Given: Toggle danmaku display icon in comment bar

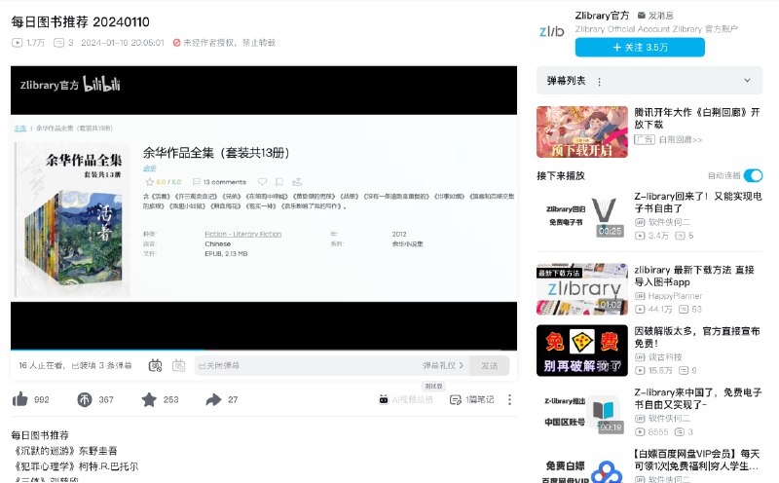Looking at the screenshot, I should coord(156,366).
